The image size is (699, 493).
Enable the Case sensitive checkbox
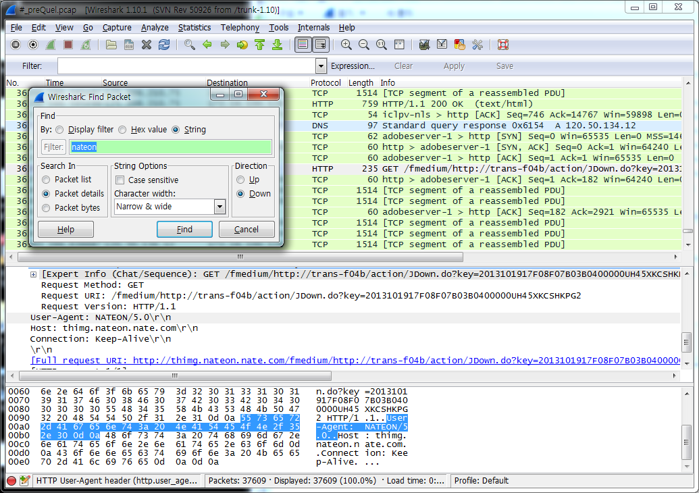[x=120, y=180]
